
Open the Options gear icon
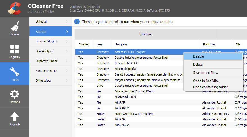[15, 94]
